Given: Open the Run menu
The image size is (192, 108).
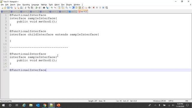Looking at the screenshot, I should (x=63, y=5).
